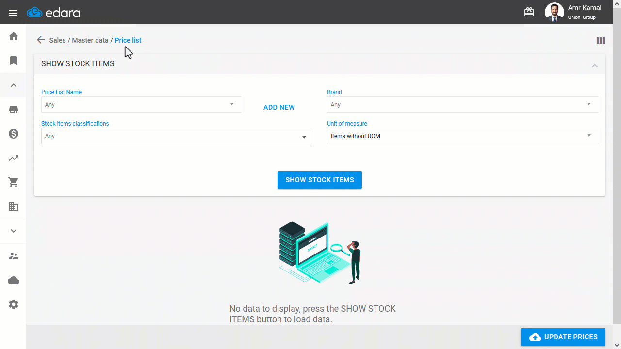Open the trending chart icon in sidebar
Screen dimensions: 621x349
pos(14,158)
